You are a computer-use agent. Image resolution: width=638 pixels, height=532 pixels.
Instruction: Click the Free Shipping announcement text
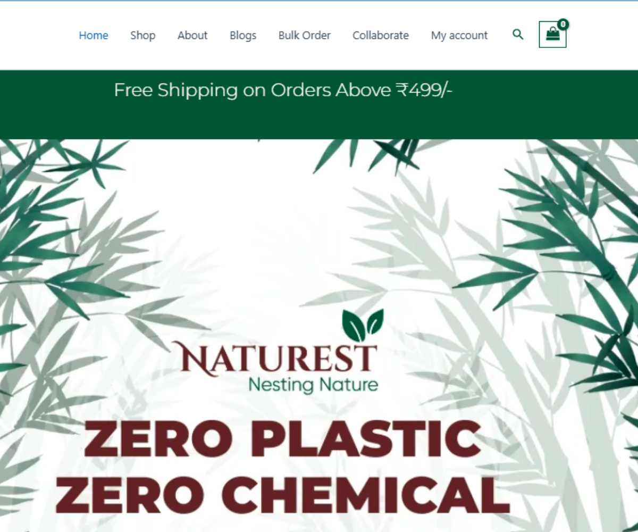pyautogui.click(x=283, y=90)
